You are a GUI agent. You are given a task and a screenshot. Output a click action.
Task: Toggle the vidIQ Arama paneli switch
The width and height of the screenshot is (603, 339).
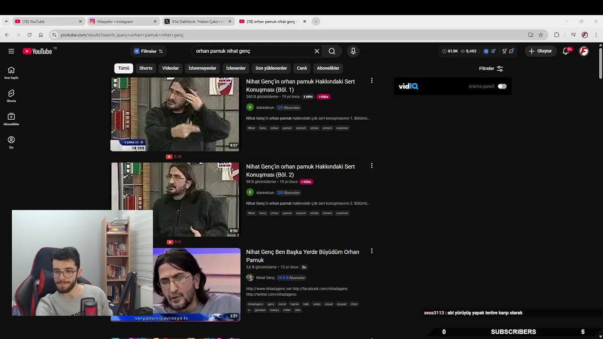[502, 86]
